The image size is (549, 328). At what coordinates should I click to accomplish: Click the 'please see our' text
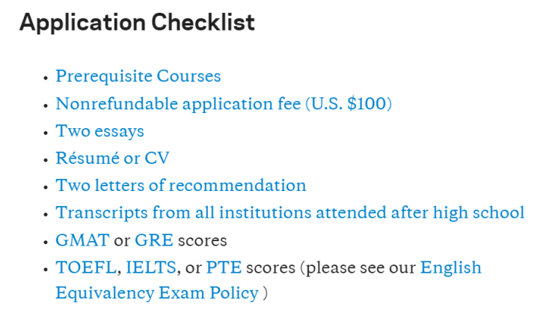coord(359,267)
